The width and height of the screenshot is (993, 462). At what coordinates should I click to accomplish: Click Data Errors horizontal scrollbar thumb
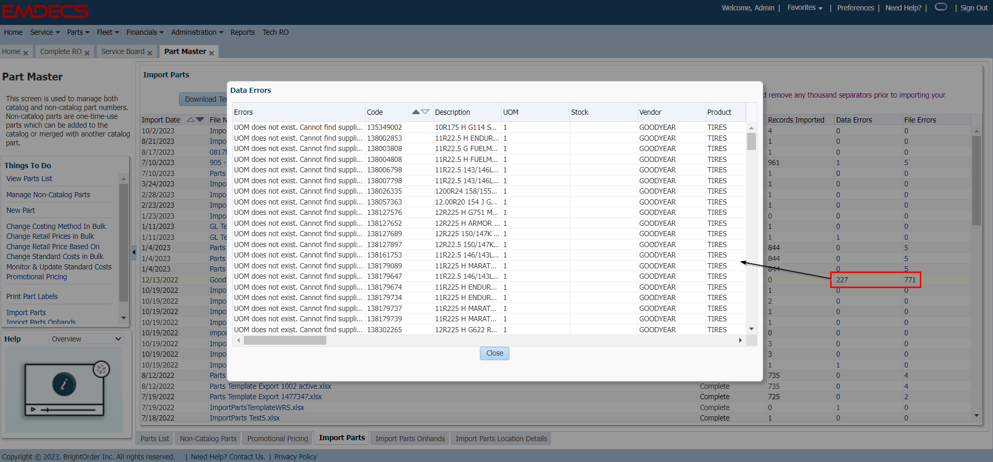285,341
